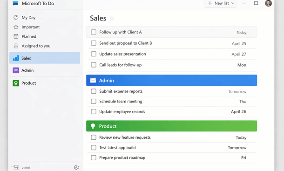284x171 pixels.
Task: Click the voint label at sidebar bottom
Action: pyautogui.click(x=26, y=168)
